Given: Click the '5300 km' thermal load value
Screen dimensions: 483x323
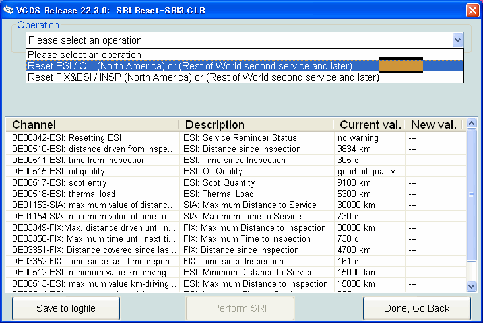Looking at the screenshot, I should tap(354, 194).
